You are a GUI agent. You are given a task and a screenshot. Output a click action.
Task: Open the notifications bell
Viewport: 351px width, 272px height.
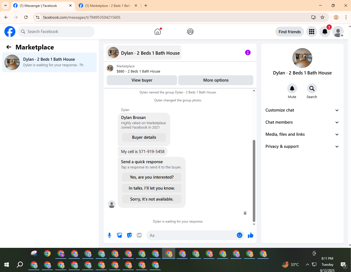pos(325,32)
